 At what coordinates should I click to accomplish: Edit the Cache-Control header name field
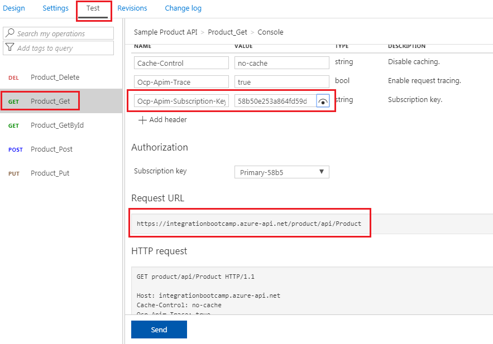[x=181, y=63]
